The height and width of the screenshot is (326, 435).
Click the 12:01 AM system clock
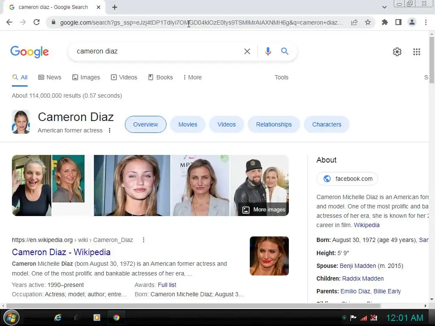point(405,318)
